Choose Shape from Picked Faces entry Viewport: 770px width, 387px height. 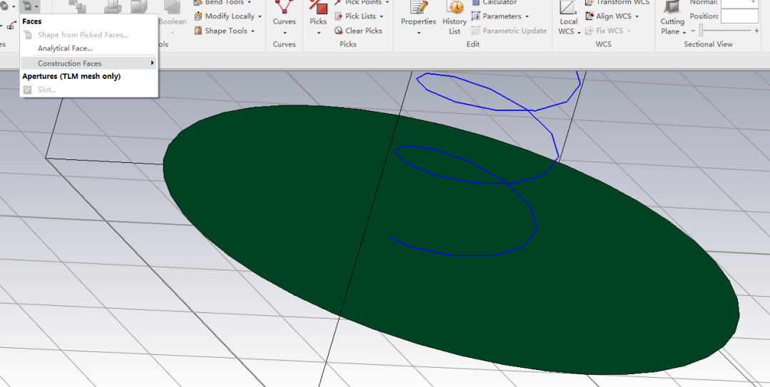click(83, 35)
